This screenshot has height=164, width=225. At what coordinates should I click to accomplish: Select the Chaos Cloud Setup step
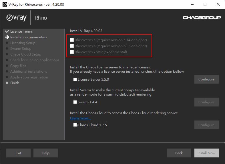click(26, 54)
